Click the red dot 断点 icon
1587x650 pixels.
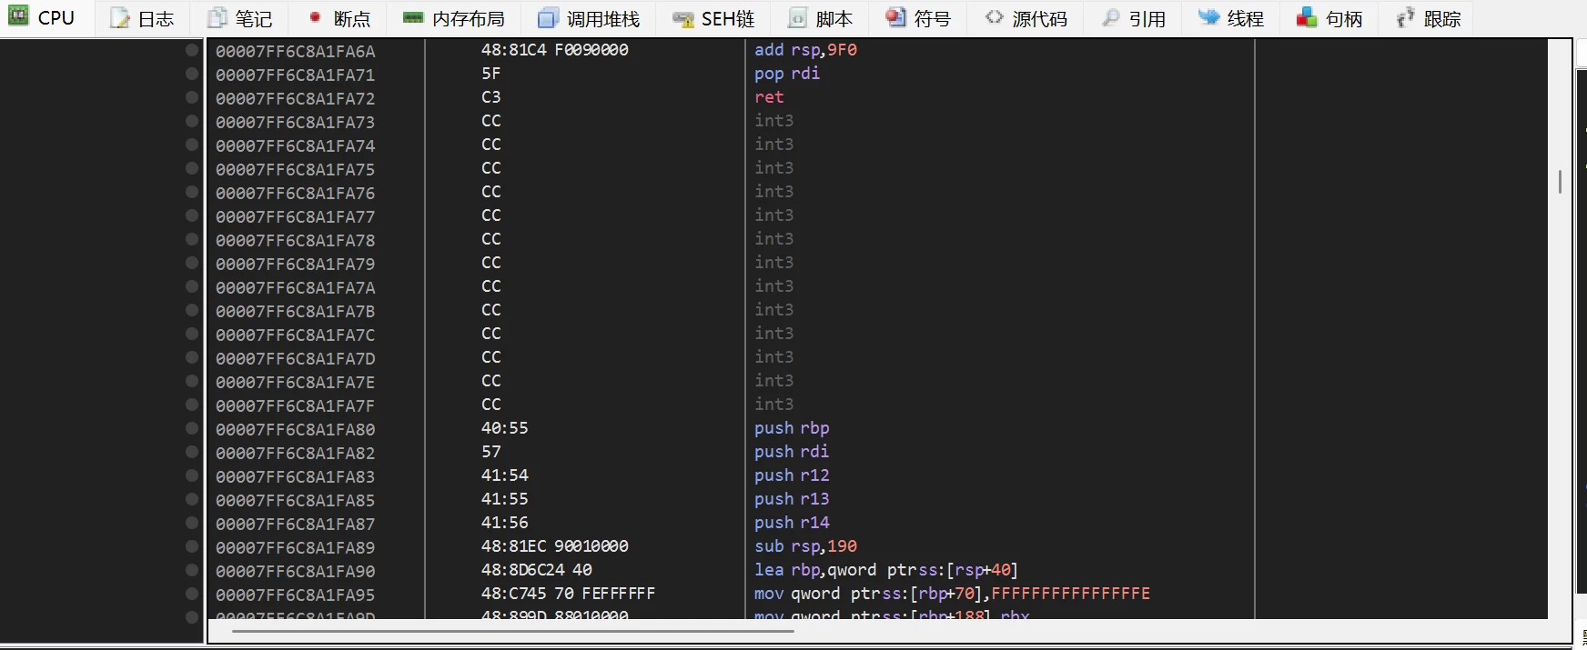[315, 18]
